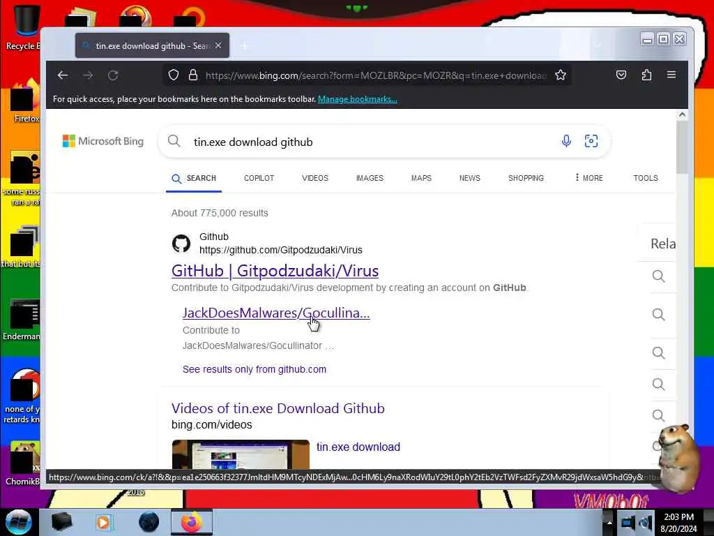Open GitHub | Gitpodzudaki/Virus result

(275, 271)
